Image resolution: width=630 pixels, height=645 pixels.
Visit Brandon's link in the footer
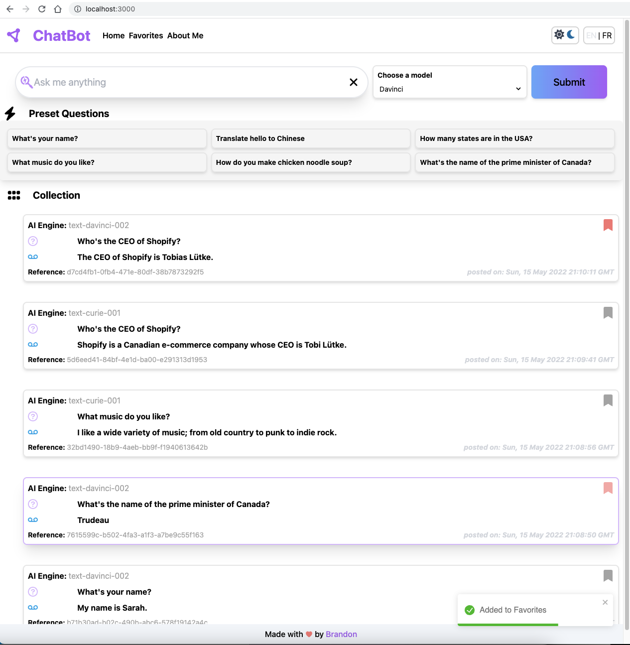(341, 634)
